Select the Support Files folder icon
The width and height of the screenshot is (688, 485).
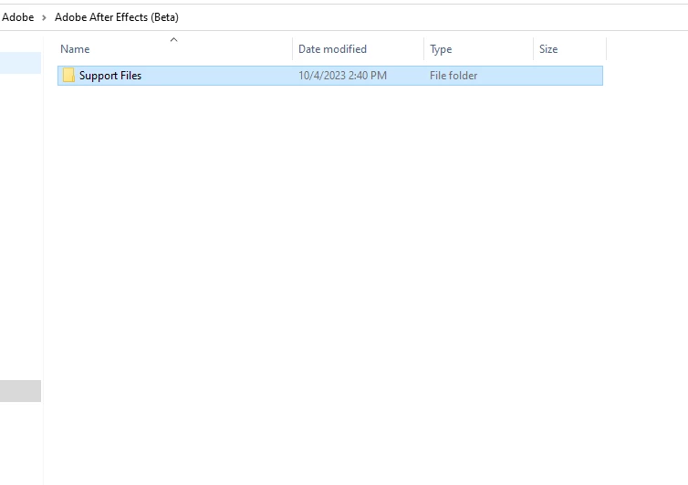click(x=68, y=76)
